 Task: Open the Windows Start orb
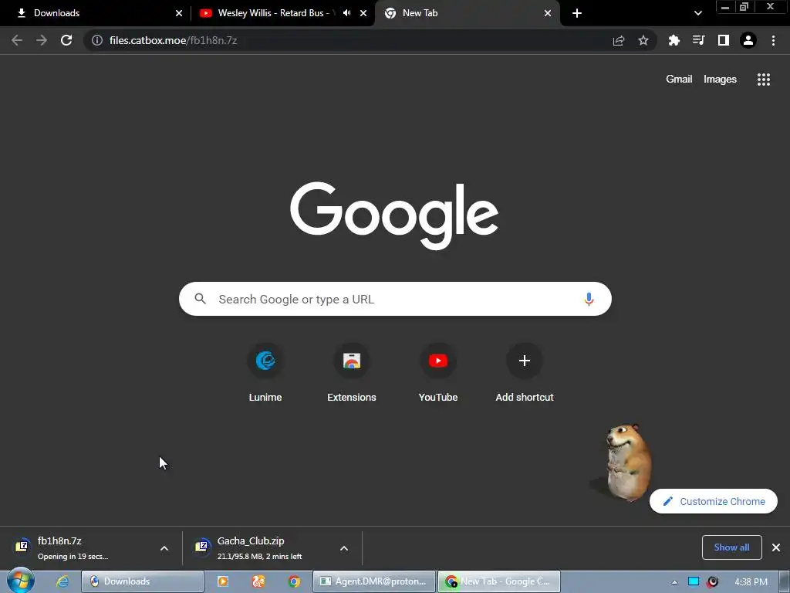click(x=20, y=581)
